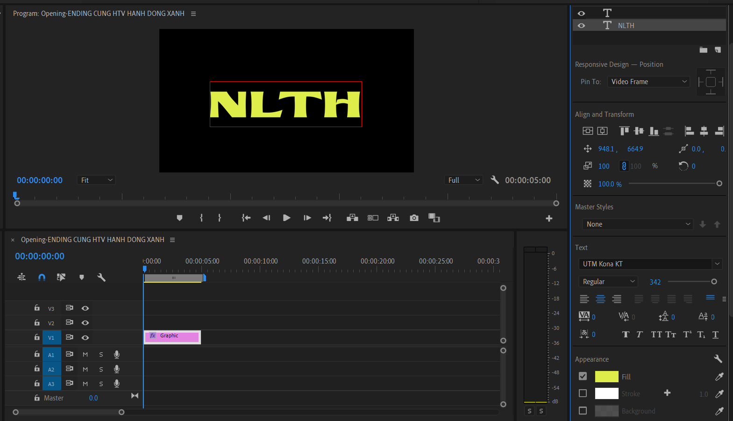This screenshot has width=733, height=421.
Task: Add timeline marker from timeline toolbar
Action: 82,277
